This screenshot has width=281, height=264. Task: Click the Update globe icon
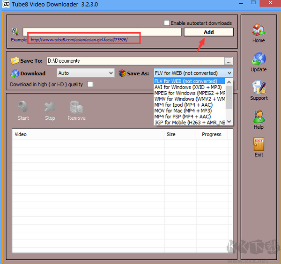click(x=259, y=59)
